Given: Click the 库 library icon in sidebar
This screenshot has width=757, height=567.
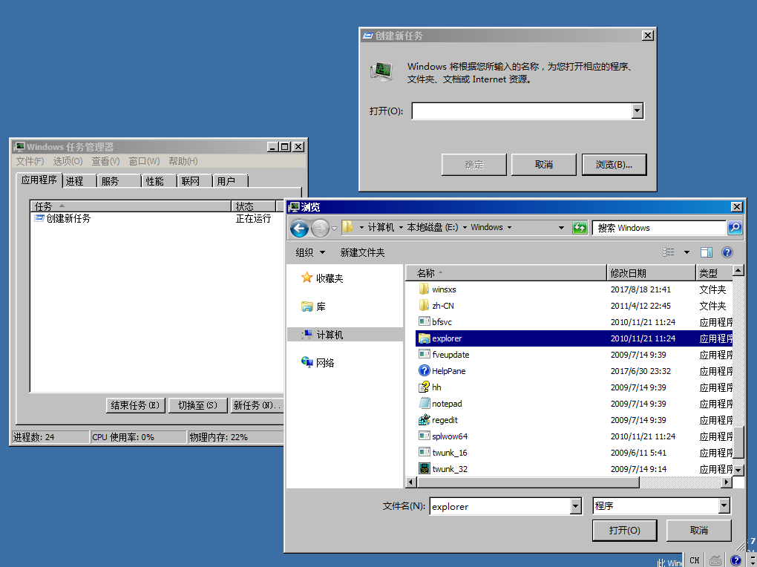Looking at the screenshot, I should (307, 307).
